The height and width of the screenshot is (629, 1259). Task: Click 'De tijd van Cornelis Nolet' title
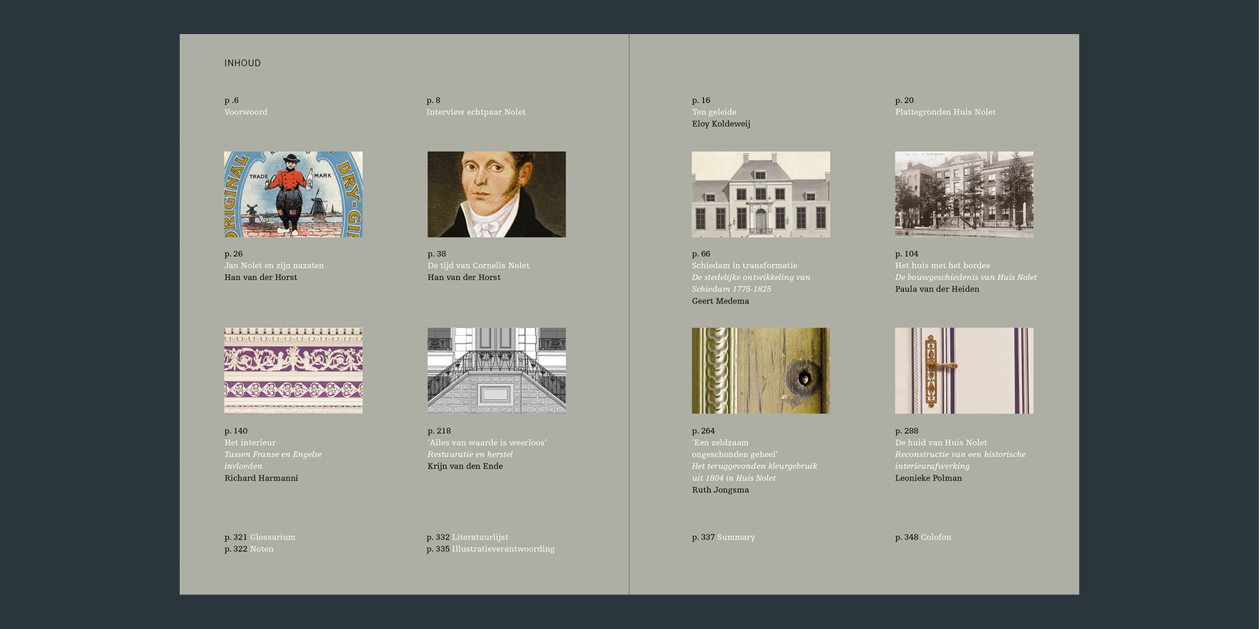478,266
